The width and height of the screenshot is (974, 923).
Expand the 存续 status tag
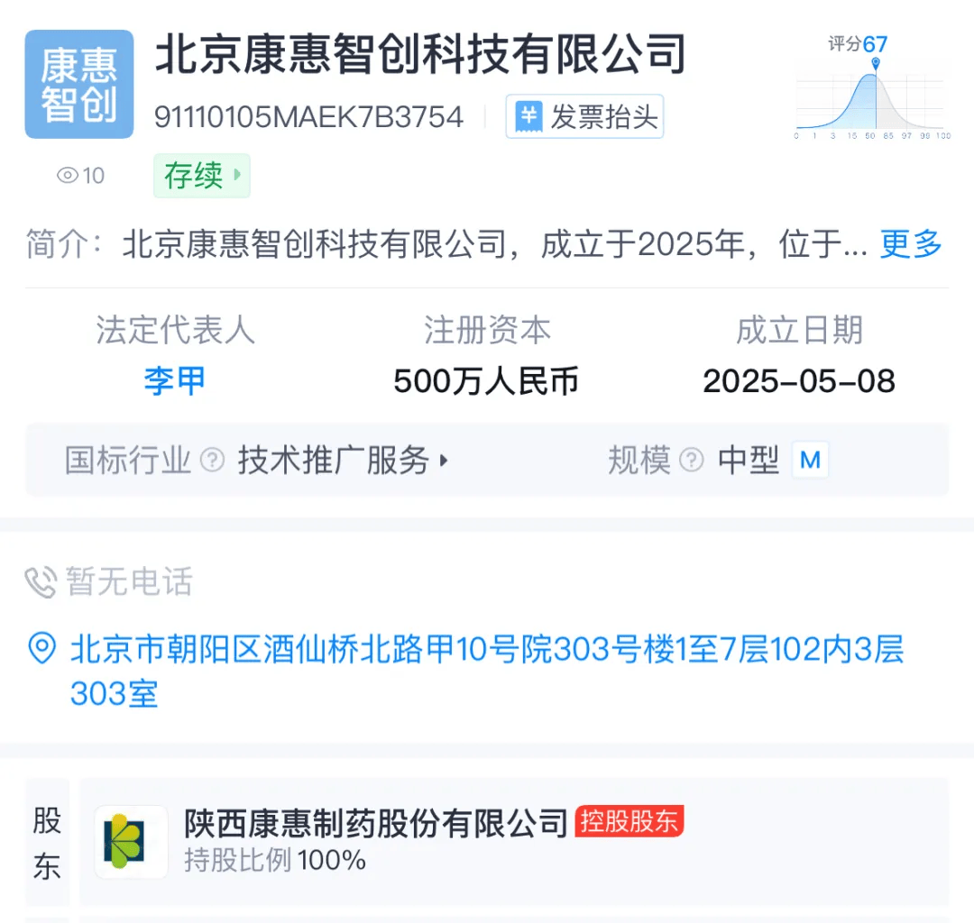pos(202,176)
